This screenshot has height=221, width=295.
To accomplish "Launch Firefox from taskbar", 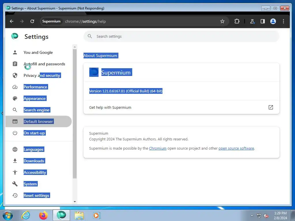I will 44,215.
